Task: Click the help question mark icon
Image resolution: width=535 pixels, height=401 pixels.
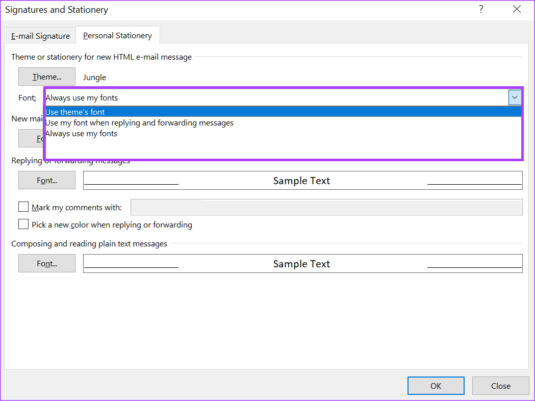Action: (x=481, y=9)
